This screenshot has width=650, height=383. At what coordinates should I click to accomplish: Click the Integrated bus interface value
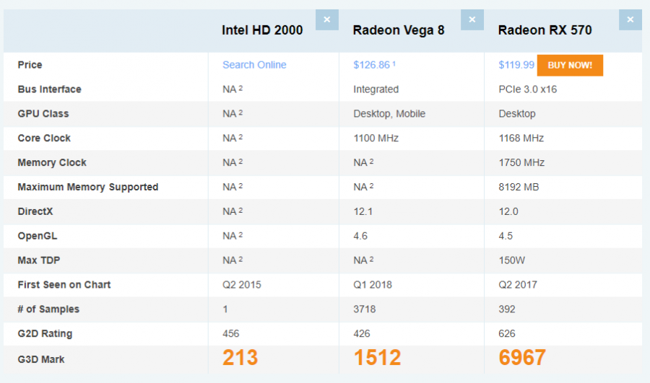point(376,89)
